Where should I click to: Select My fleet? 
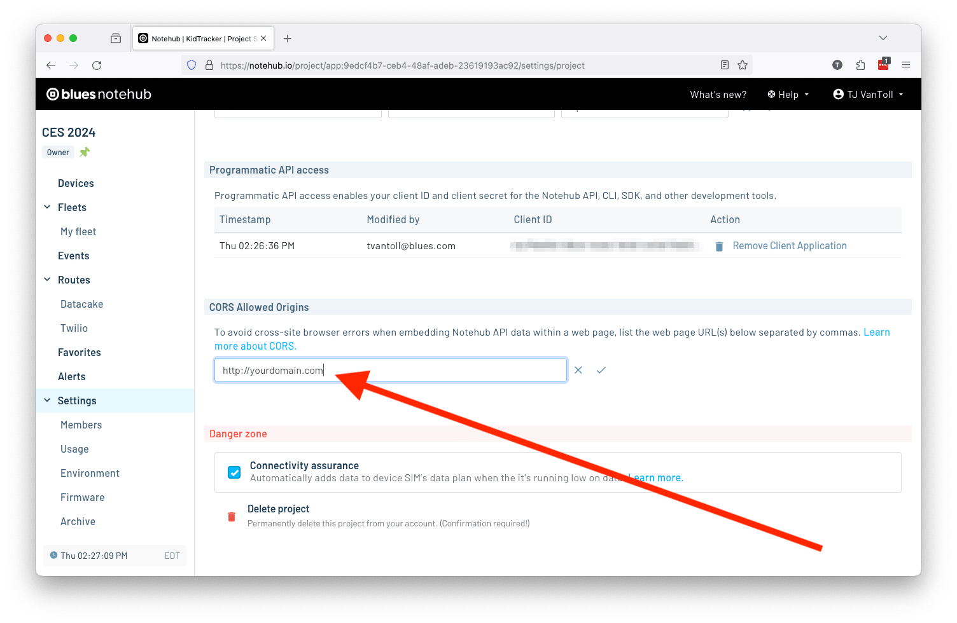78,231
